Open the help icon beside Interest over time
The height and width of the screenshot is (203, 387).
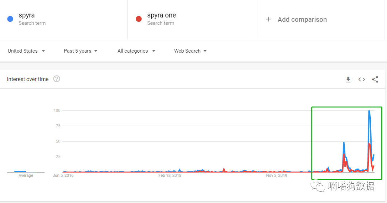(57, 79)
